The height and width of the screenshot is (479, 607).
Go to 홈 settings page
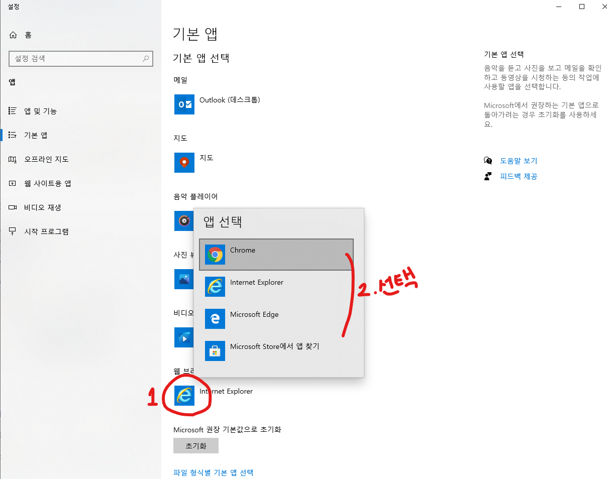[80, 35]
